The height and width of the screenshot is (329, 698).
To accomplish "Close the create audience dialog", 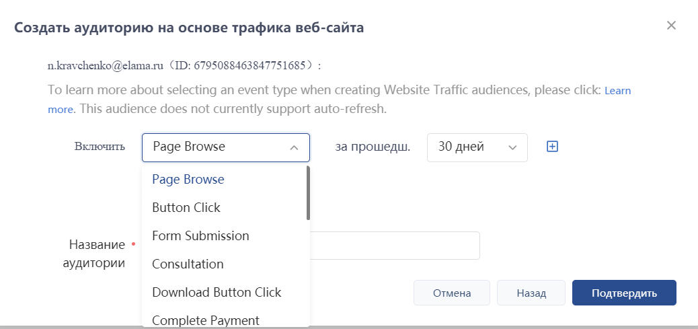I will coord(670,26).
